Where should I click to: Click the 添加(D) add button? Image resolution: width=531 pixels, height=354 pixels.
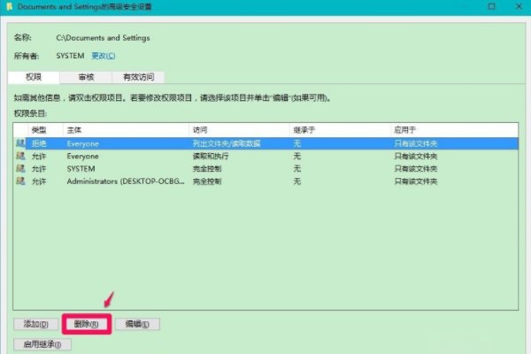(x=36, y=324)
